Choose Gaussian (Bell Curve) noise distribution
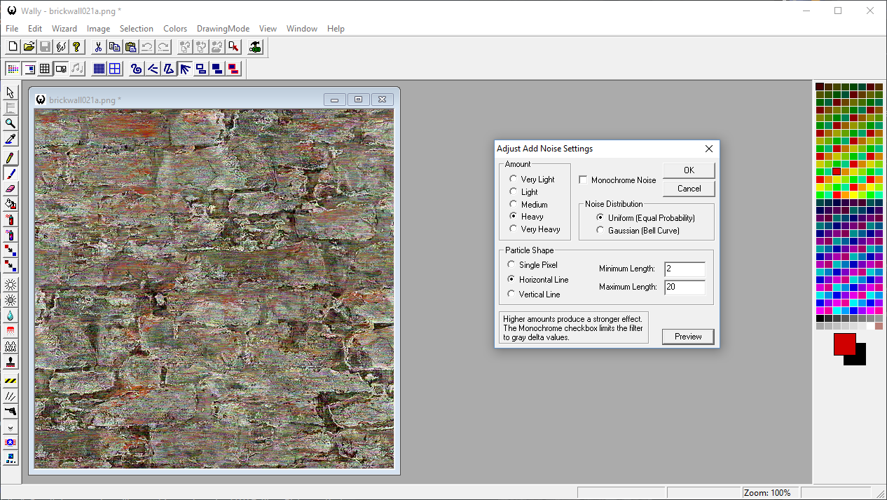The image size is (887, 500). pyautogui.click(x=600, y=231)
